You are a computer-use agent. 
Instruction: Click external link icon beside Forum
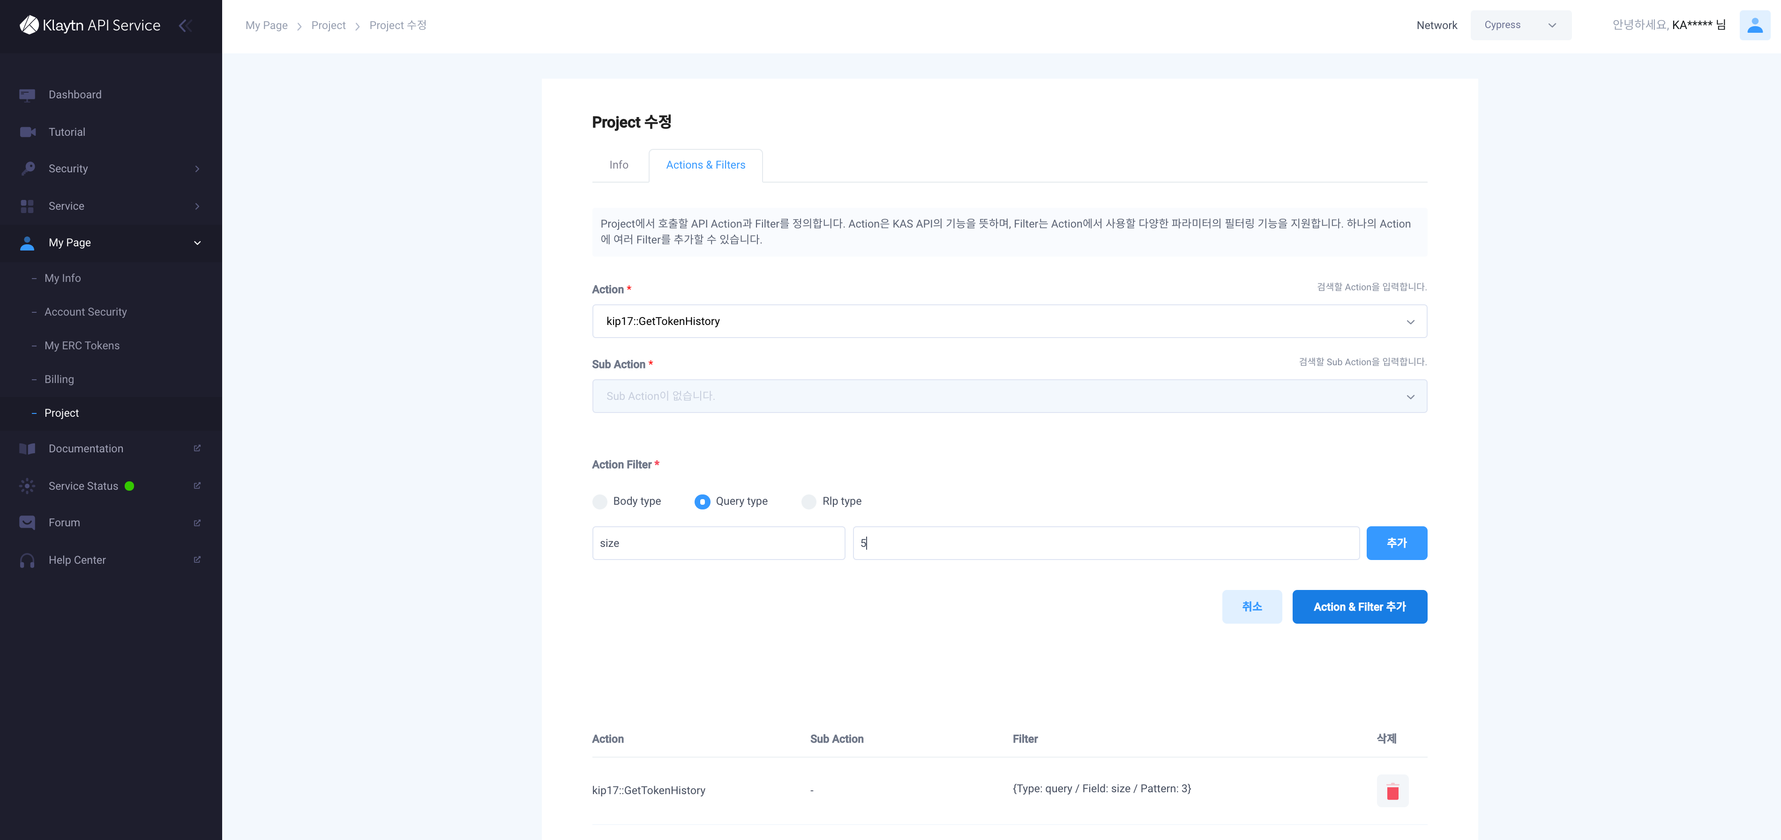click(x=197, y=522)
